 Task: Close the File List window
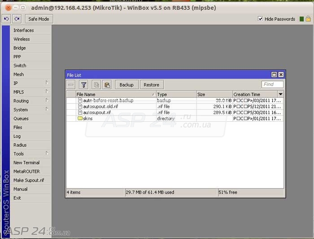click(281, 75)
